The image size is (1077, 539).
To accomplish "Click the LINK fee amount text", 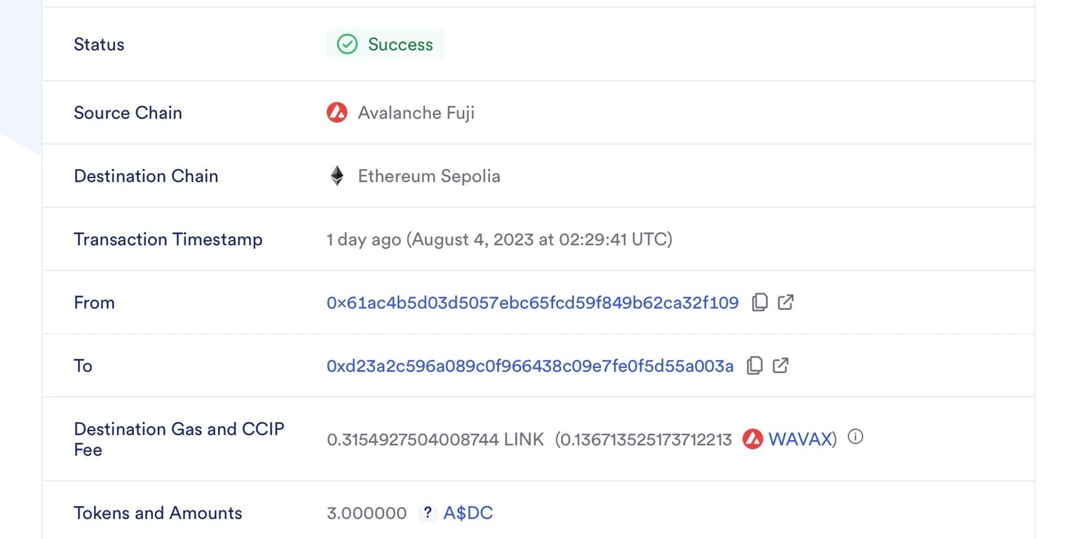I will pos(434,439).
